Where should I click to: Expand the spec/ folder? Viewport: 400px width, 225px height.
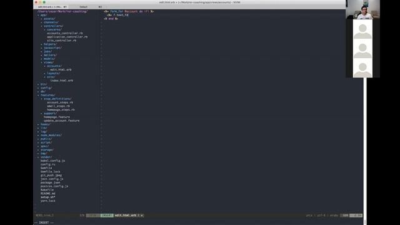44,146
